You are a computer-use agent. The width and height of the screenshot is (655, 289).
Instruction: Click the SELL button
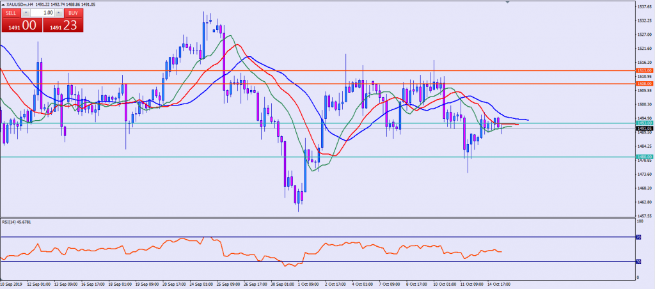coord(12,13)
